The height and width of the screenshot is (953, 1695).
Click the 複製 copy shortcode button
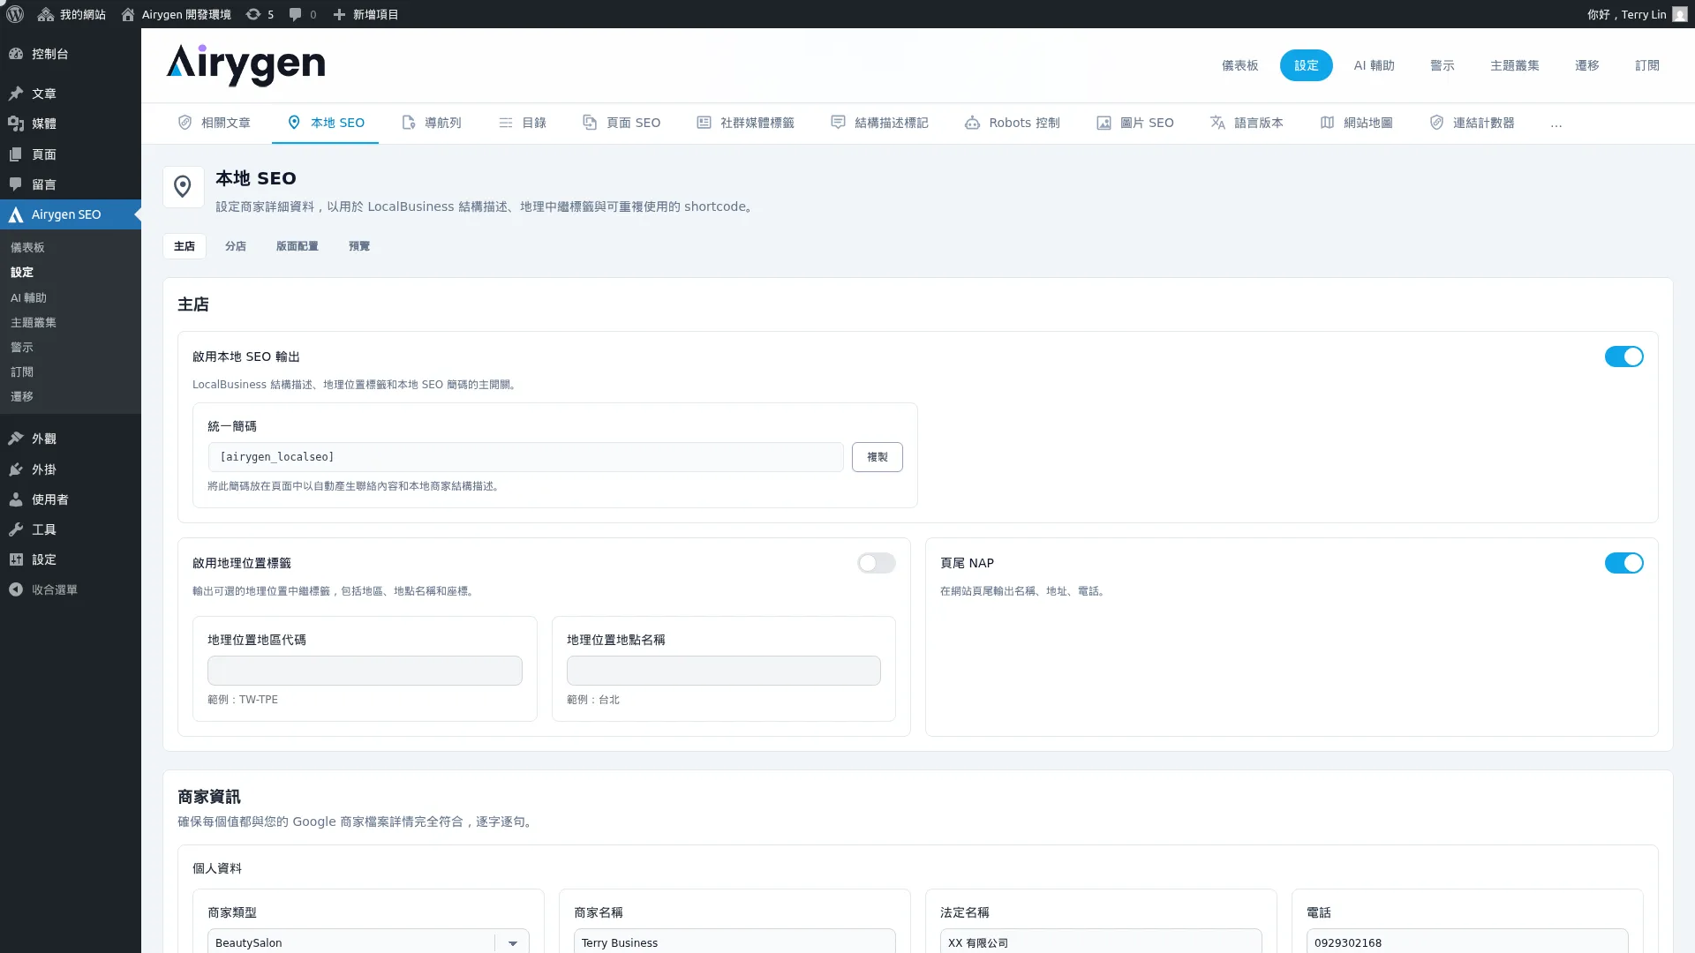[x=877, y=457]
